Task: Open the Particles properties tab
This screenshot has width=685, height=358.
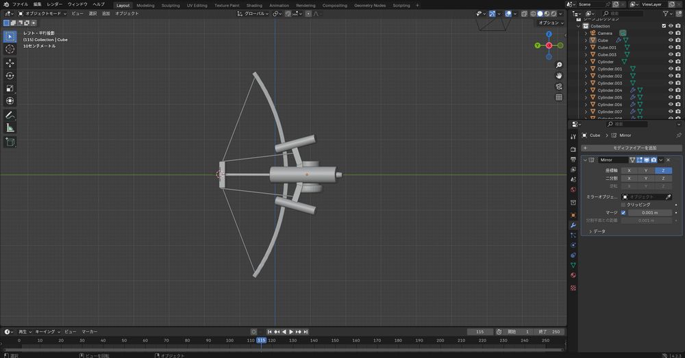Action: tap(573, 235)
